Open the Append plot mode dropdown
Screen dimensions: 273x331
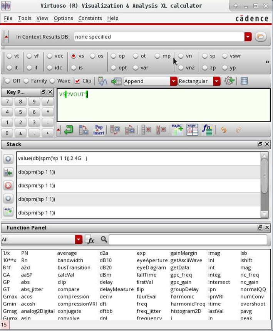pos(174,81)
